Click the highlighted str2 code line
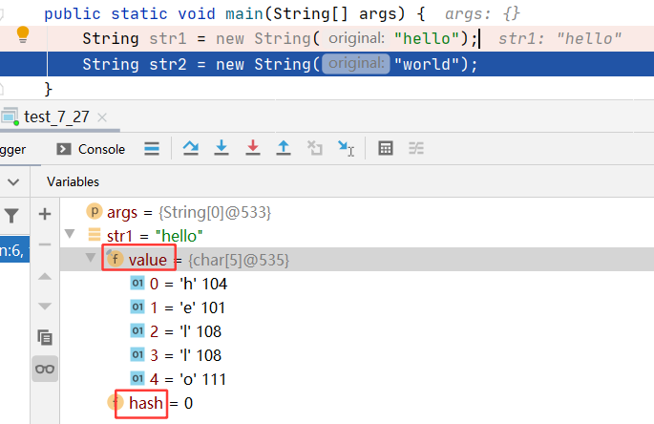The width and height of the screenshot is (654, 424). coord(327,64)
